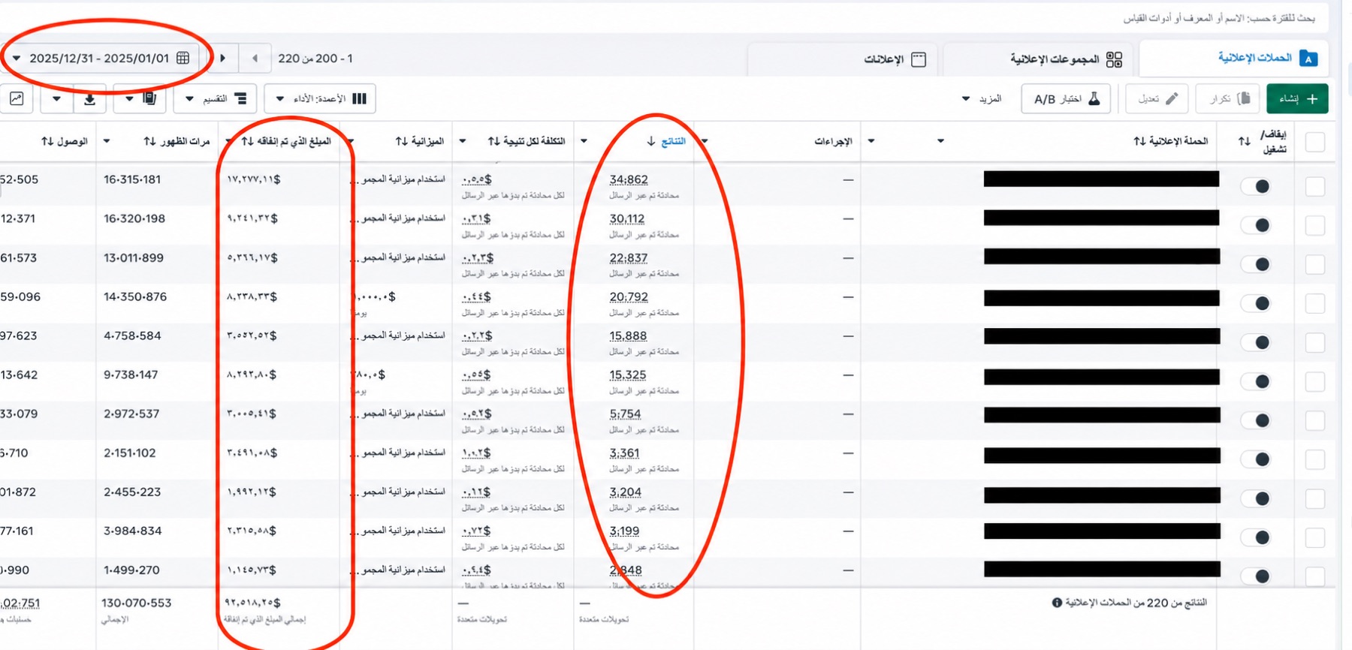Toggle the campaign with 15,888 results
The image size is (1352, 650).
coord(1256,342)
